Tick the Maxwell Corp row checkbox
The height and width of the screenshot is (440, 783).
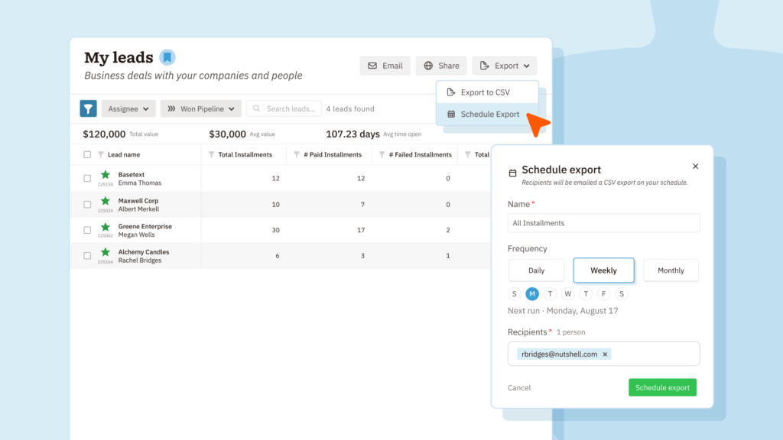(87, 205)
